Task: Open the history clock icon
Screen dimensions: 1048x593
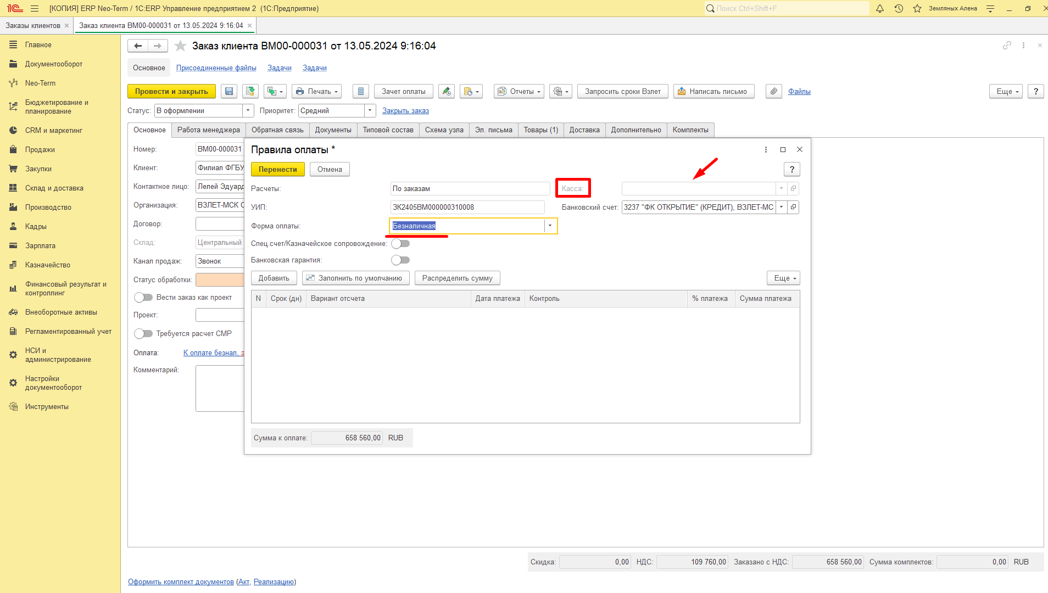Action: [899, 8]
